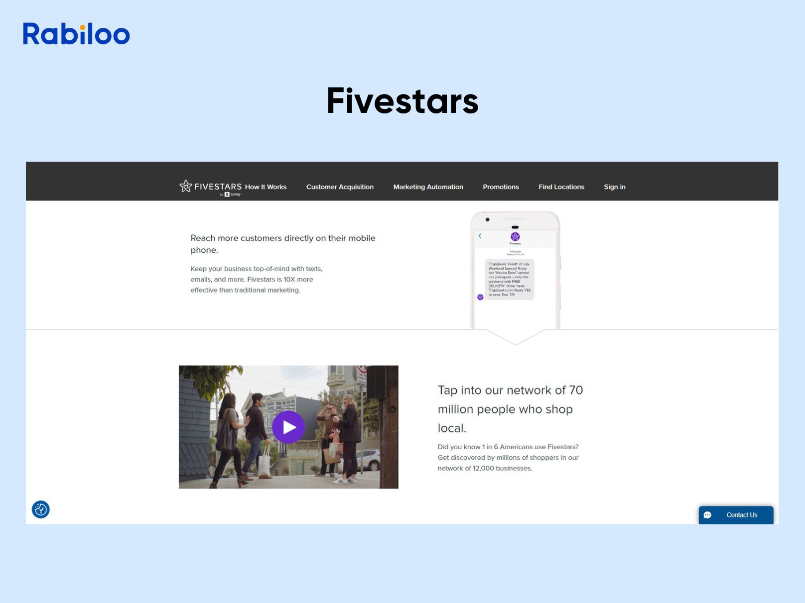Play the shoppers video
The image size is (805, 603).
click(288, 427)
